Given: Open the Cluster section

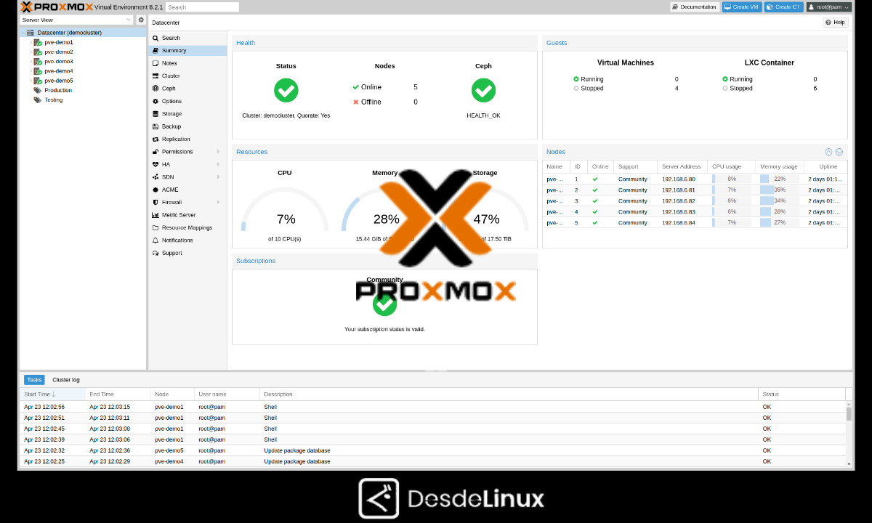Looking at the screenshot, I should pos(187,76).
